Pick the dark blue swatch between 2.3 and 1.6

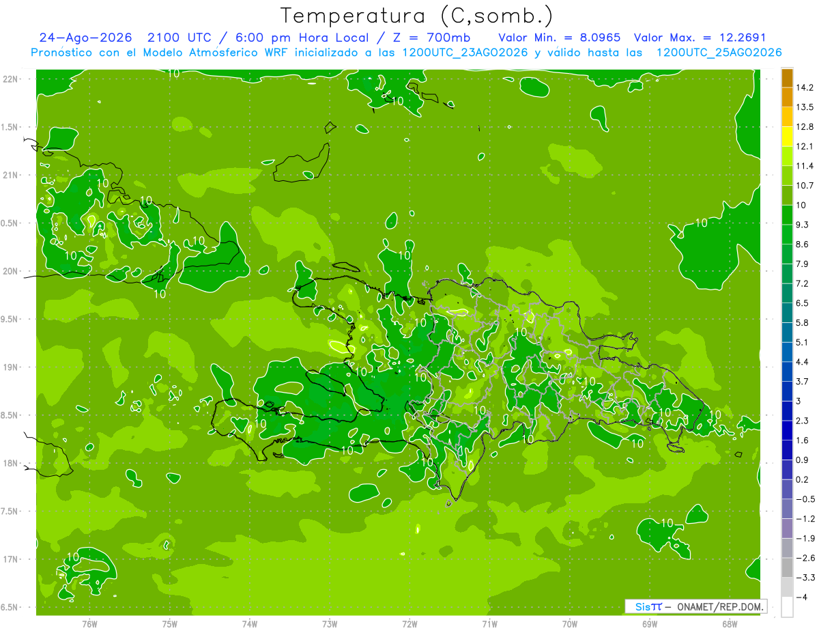[787, 431]
